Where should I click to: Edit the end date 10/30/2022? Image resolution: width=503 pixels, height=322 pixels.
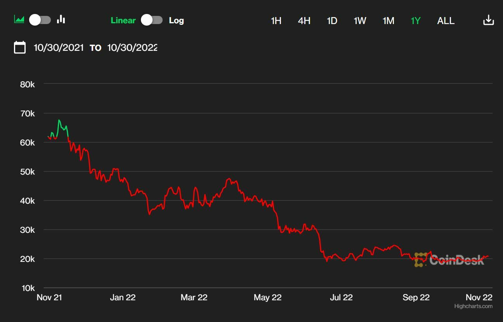[132, 48]
